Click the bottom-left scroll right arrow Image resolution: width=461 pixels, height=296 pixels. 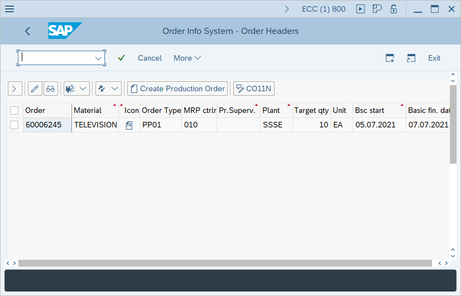[x=15, y=263]
